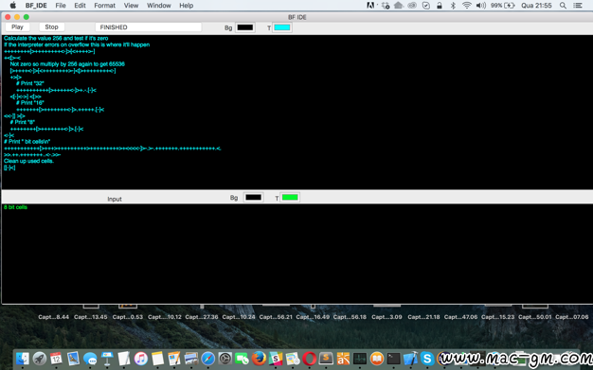Viewport: 593px width, 370px height.
Task: Click the comment line '# Print "8"'
Action: click(x=23, y=122)
